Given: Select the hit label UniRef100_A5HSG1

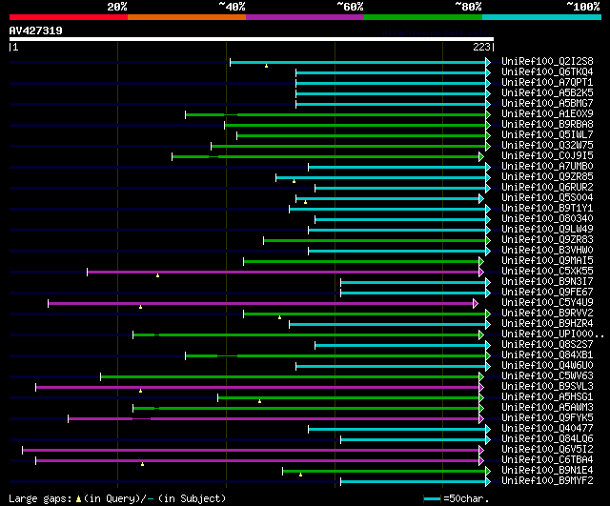Looking at the screenshot, I should tap(547, 397).
